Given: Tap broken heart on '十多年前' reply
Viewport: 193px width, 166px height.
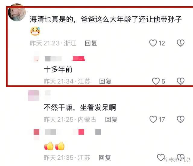Looking at the screenshot, I should point(181,81).
